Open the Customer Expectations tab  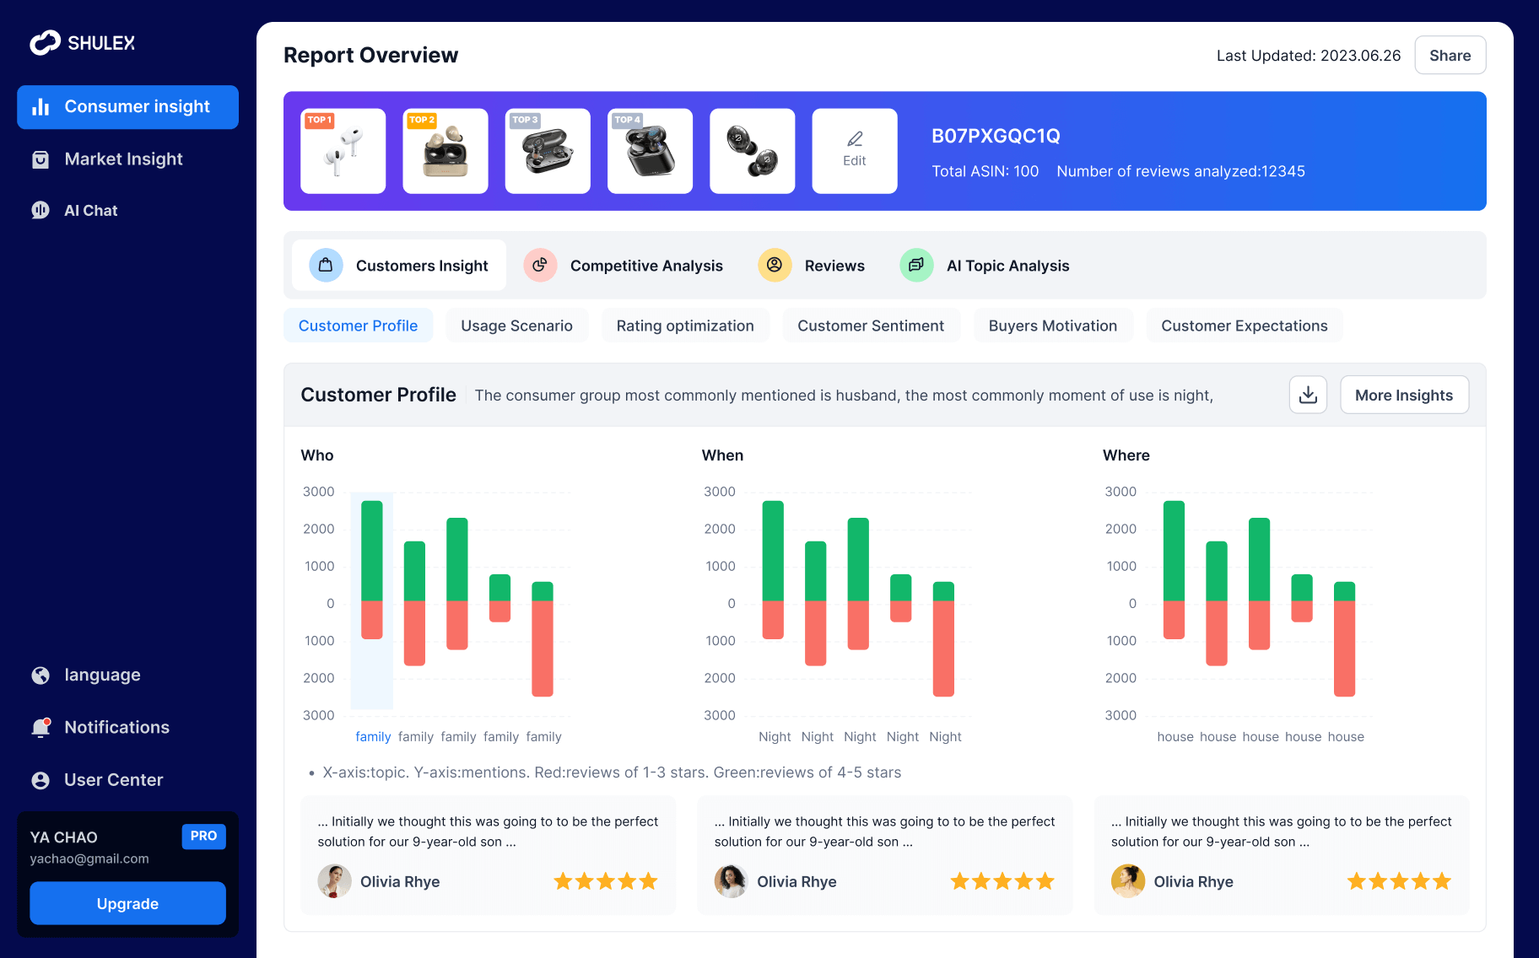pos(1244,326)
